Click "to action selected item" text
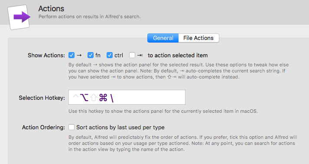This screenshot has height=164, width=309. point(178,56)
